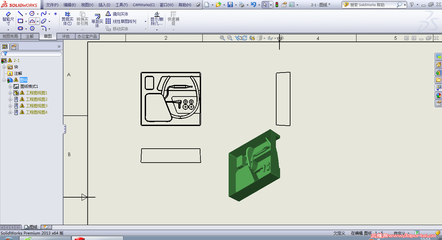The height and width of the screenshot is (240, 442).
Task: Click the Zoom to Fit magnifier icon
Action: [x=222, y=38]
